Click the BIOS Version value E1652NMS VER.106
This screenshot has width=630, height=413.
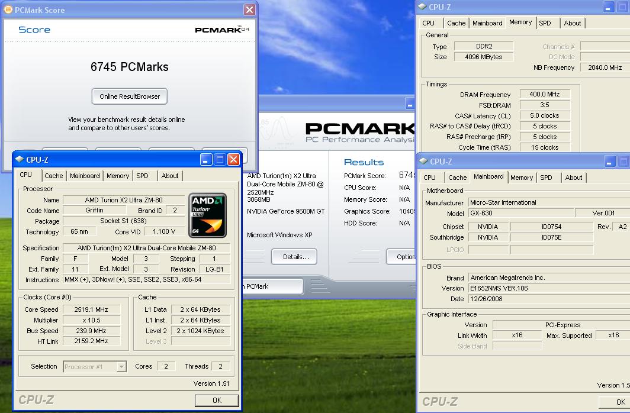click(x=549, y=288)
